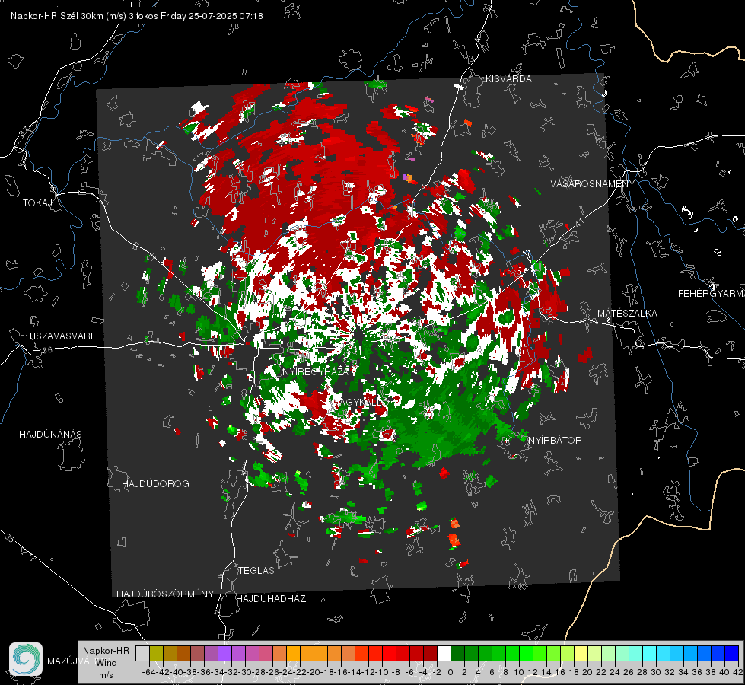Select the HAJDÚNÁNÁS label

click(x=50, y=435)
